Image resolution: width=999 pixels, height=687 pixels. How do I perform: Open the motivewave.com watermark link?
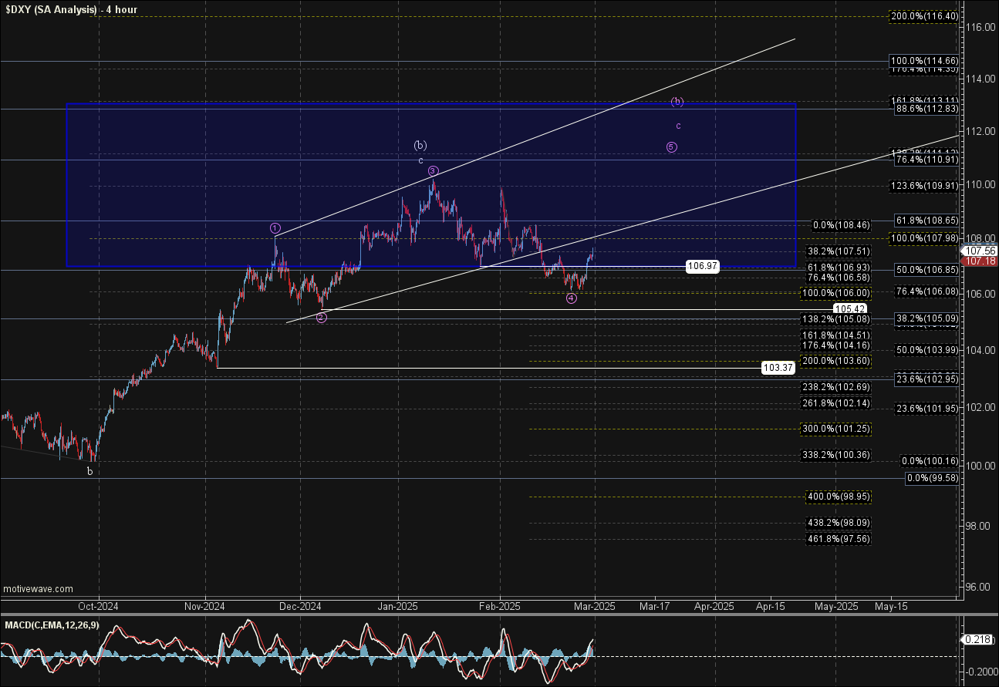[38, 588]
